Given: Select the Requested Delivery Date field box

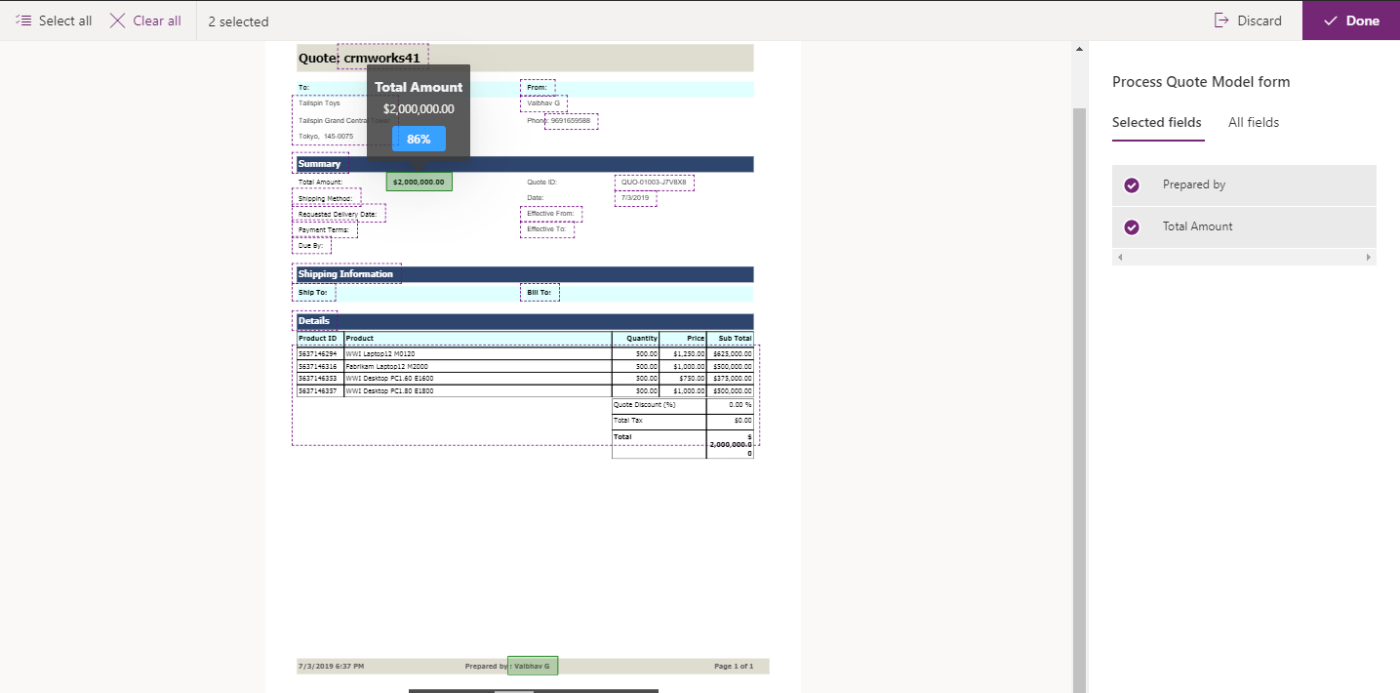Looking at the screenshot, I should (x=339, y=214).
